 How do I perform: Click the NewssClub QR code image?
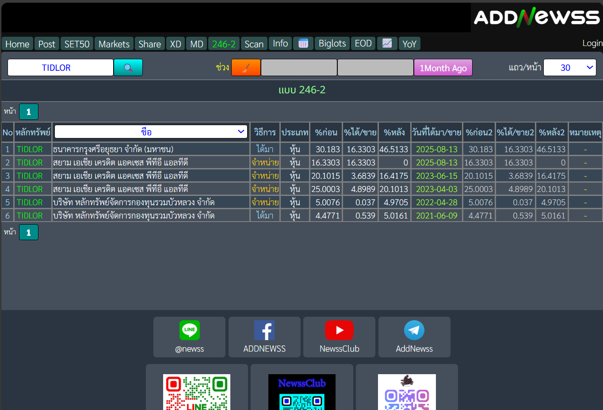pyautogui.click(x=302, y=392)
